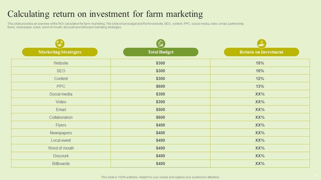Viewport: 321px width, 180px height.
Task: Click the Email budget $500 cell
Action: 160,109
